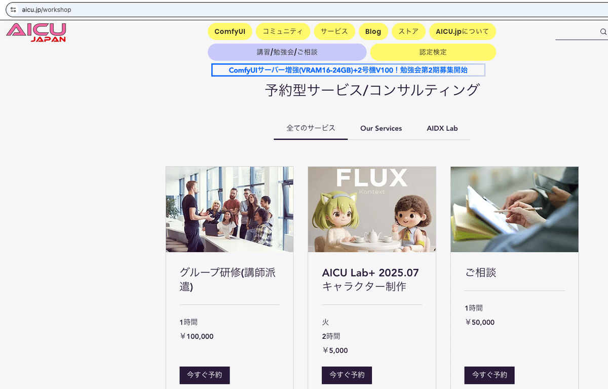Open the ストア menu item

408,31
